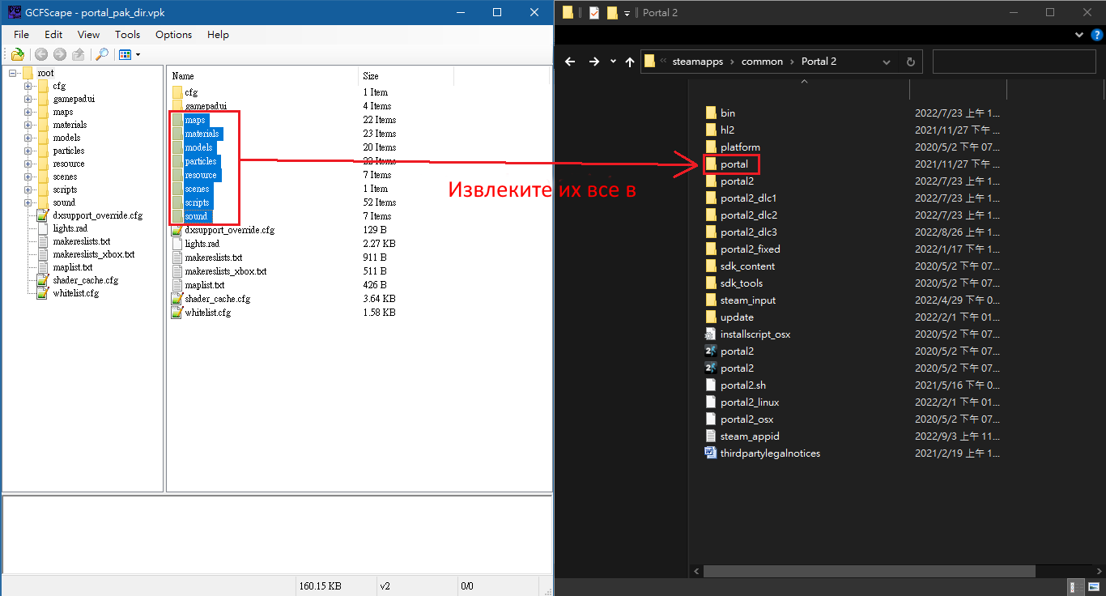Click the magnifier Find toolbar icon
The width and height of the screenshot is (1106, 596).
[101, 54]
